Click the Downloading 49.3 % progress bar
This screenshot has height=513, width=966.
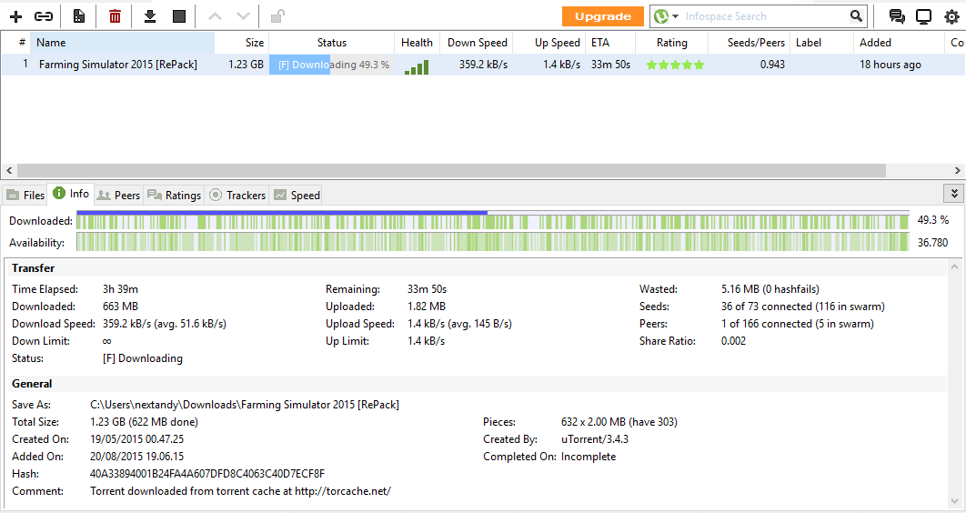pos(331,65)
